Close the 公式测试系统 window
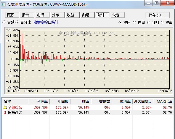The width and height of the screenshot is (175, 139). (x=168, y=3)
